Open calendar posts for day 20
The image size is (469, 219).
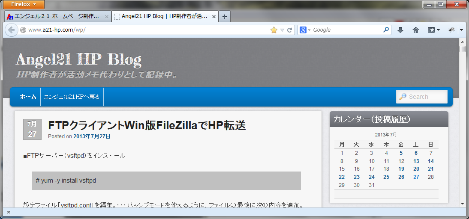coord(416,169)
